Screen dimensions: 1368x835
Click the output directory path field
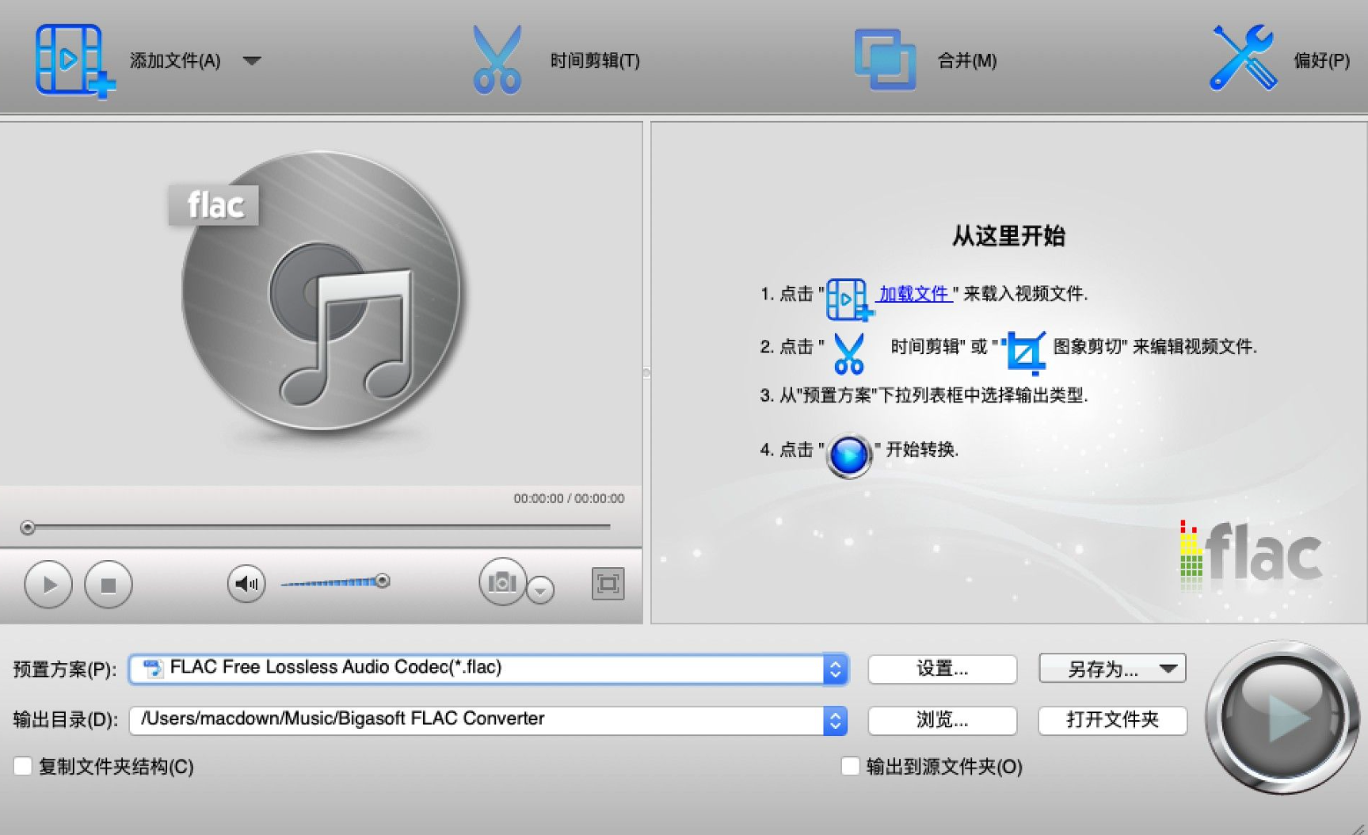click(476, 720)
